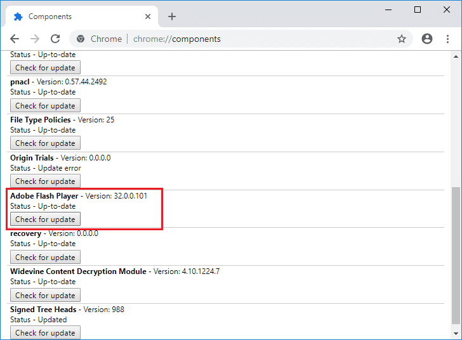The height and width of the screenshot is (340, 462).
Task: Check for update for Widevine Content Decryption Module
Action: tap(45, 295)
